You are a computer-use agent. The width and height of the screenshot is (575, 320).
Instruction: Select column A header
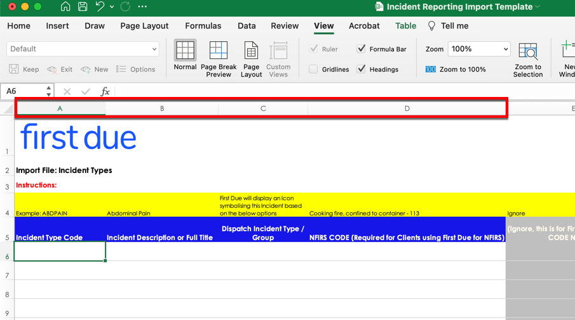pos(60,108)
